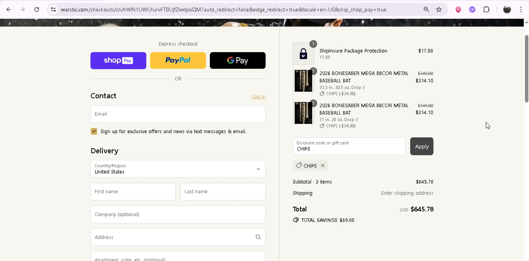Open the Country/Region dropdown

tap(178, 169)
